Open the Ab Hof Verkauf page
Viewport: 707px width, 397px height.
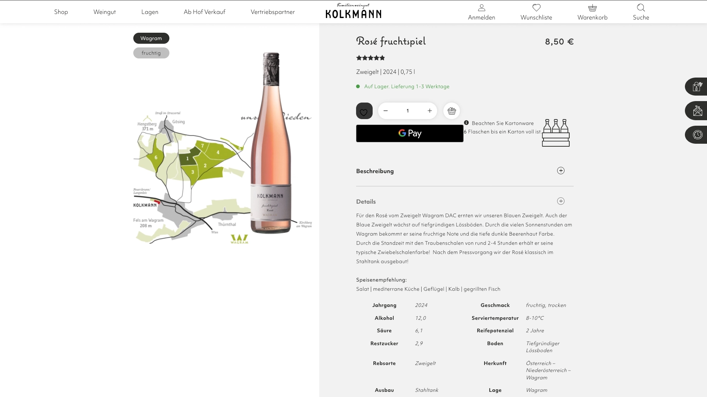[x=204, y=12]
